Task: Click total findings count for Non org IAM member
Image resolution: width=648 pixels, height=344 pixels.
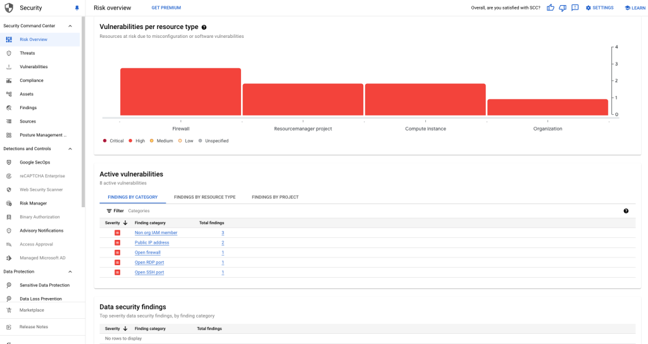Action: tap(223, 233)
